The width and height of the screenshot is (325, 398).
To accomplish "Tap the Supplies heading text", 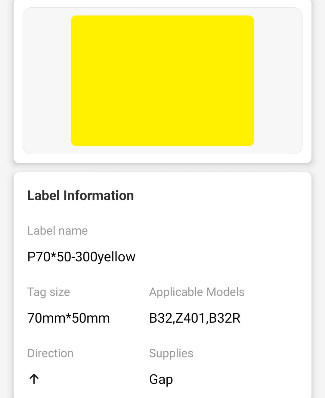I will [171, 353].
